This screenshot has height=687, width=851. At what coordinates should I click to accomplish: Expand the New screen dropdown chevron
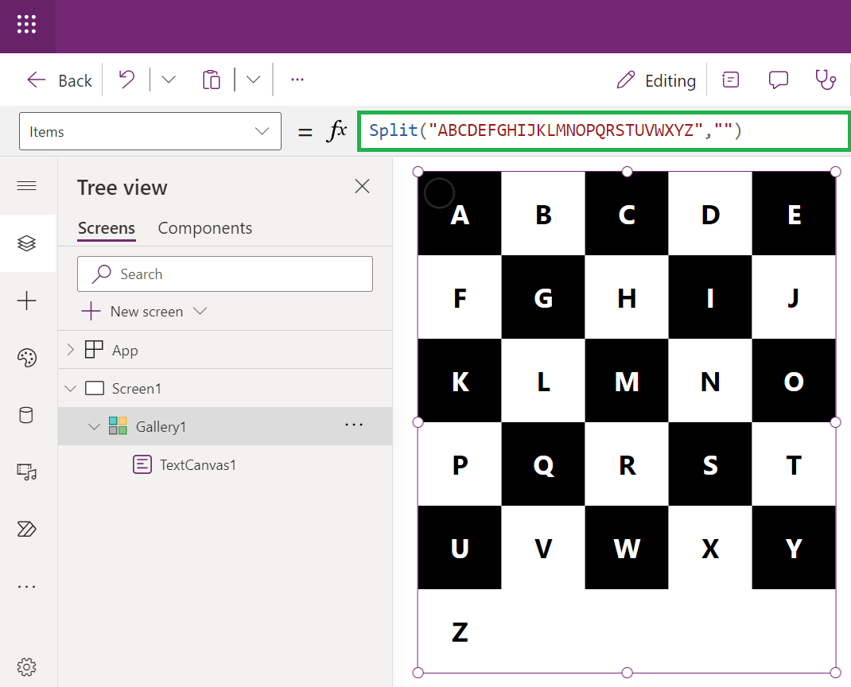(200, 311)
